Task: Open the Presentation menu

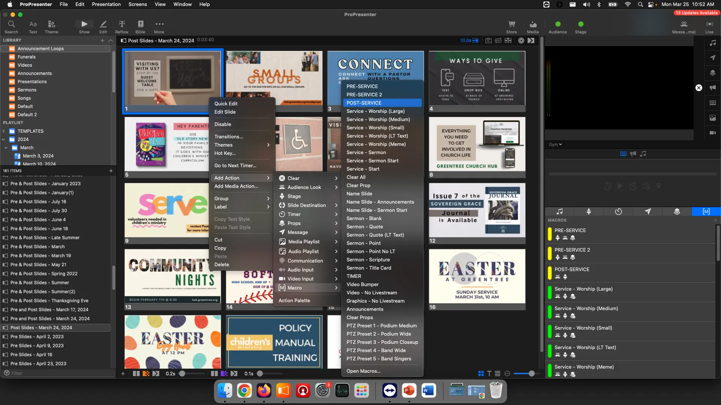Action: [106, 4]
